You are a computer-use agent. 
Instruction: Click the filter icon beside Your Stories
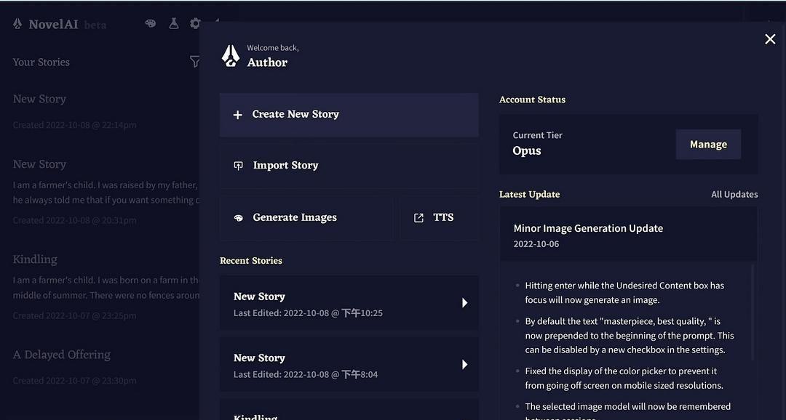[194, 62]
